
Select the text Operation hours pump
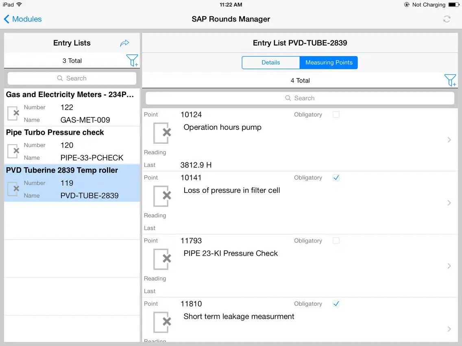click(x=222, y=128)
